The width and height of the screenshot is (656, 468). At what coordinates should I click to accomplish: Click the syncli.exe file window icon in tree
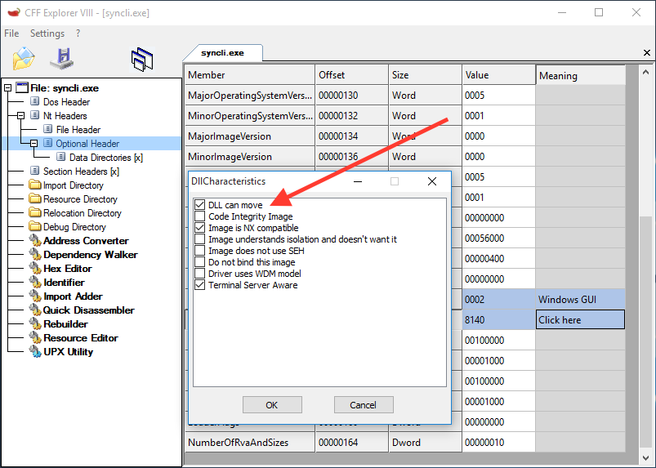pos(22,87)
